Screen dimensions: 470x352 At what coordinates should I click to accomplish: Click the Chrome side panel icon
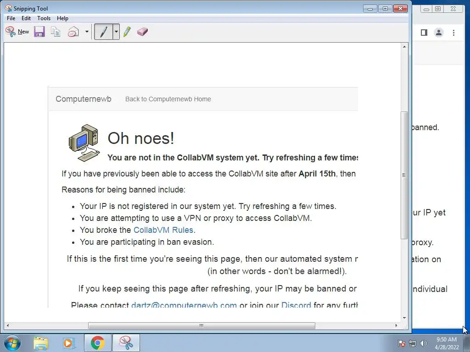[x=424, y=33]
